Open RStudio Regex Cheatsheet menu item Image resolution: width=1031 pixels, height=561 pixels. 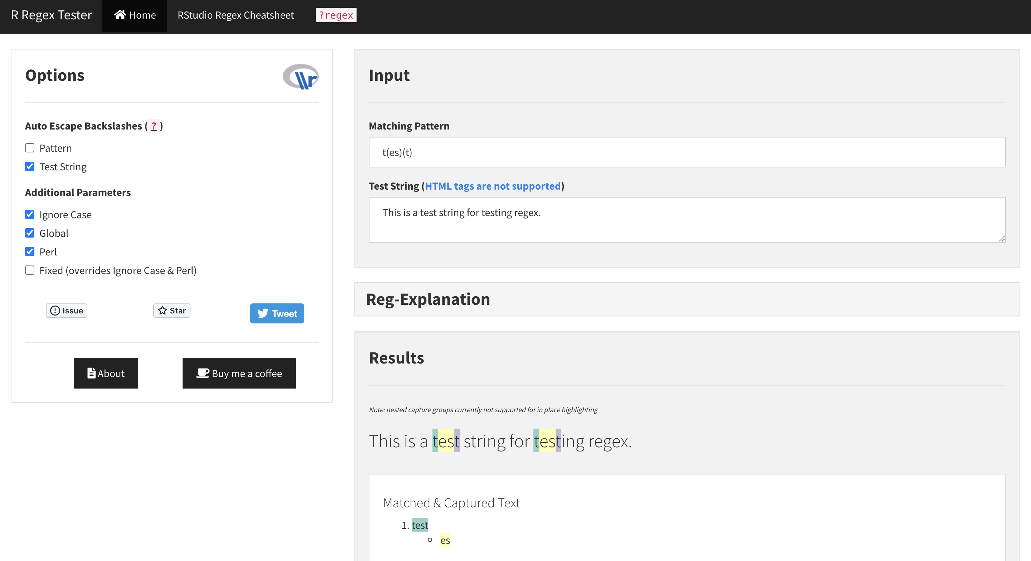(235, 15)
